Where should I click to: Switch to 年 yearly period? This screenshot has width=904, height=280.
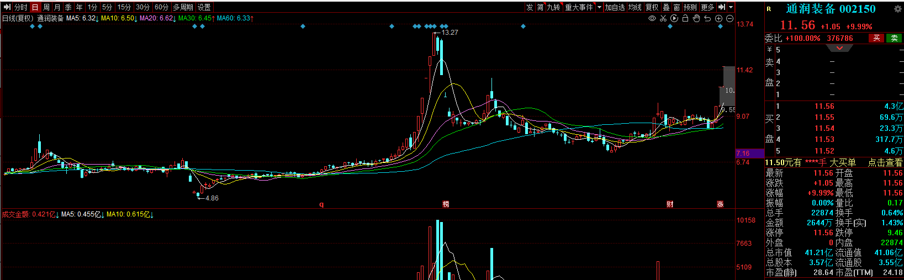pos(79,7)
